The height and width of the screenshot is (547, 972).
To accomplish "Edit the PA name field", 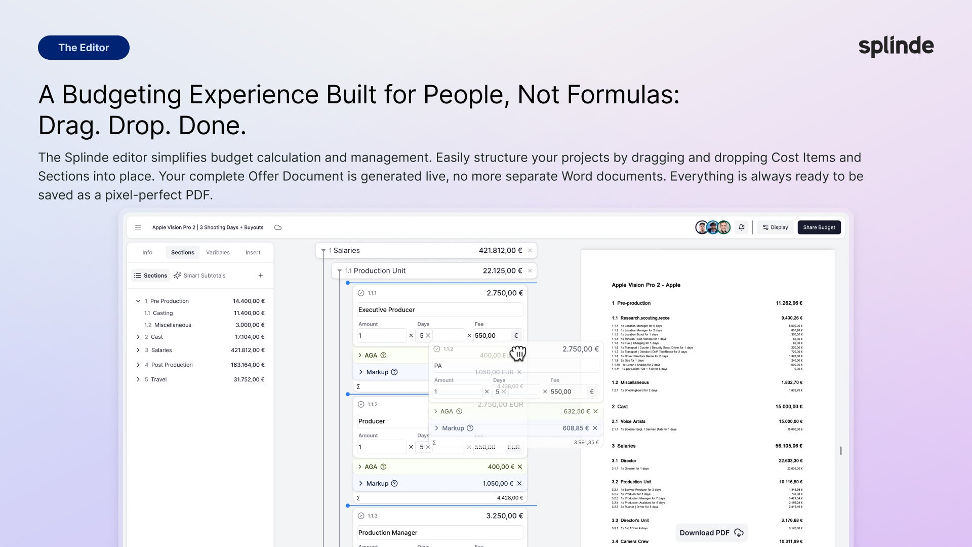I will (515, 366).
